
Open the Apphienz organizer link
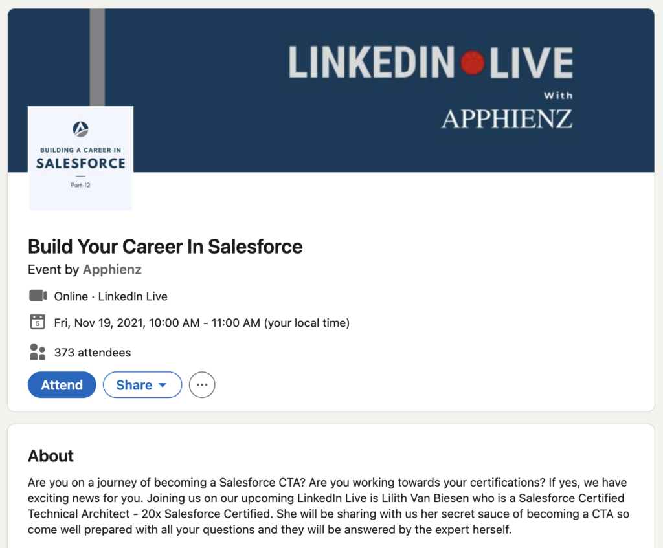coord(111,269)
